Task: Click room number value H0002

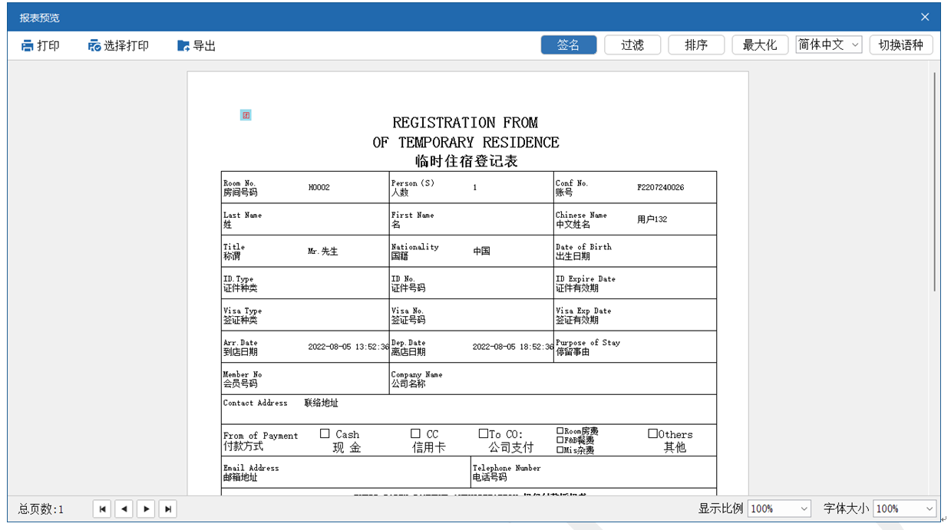Action: point(319,187)
